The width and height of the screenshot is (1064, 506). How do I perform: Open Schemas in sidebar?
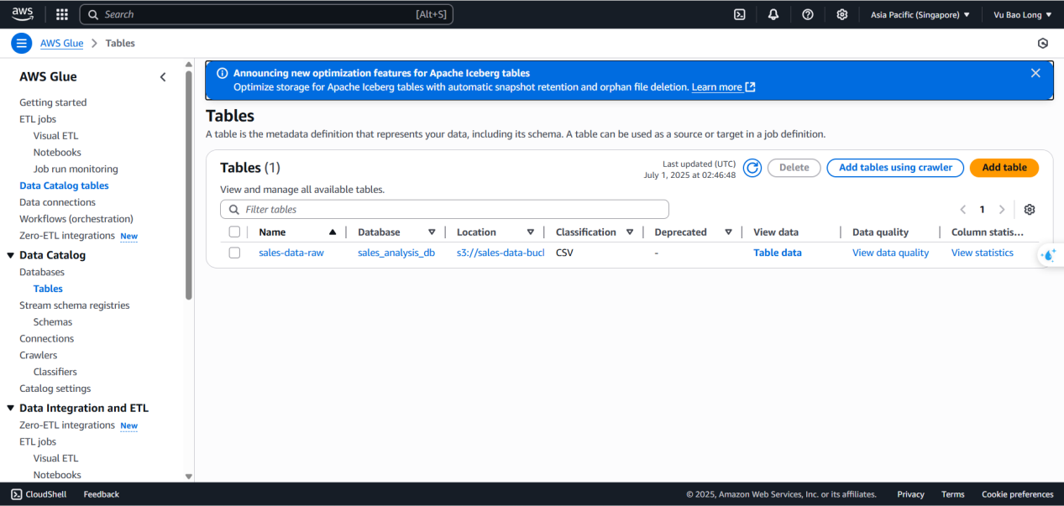coord(53,322)
